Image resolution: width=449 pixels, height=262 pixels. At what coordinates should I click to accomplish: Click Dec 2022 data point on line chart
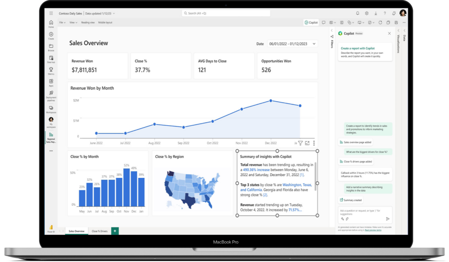[x=271, y=101]
